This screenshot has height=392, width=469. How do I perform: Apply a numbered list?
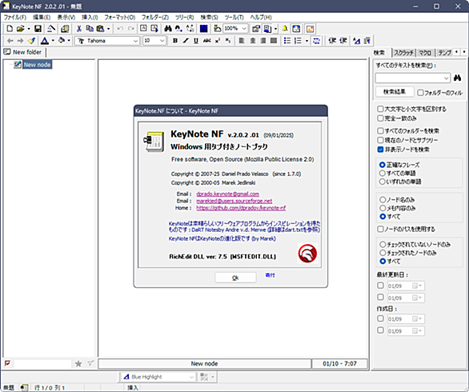pyautogui.click(x=298, y=41)
